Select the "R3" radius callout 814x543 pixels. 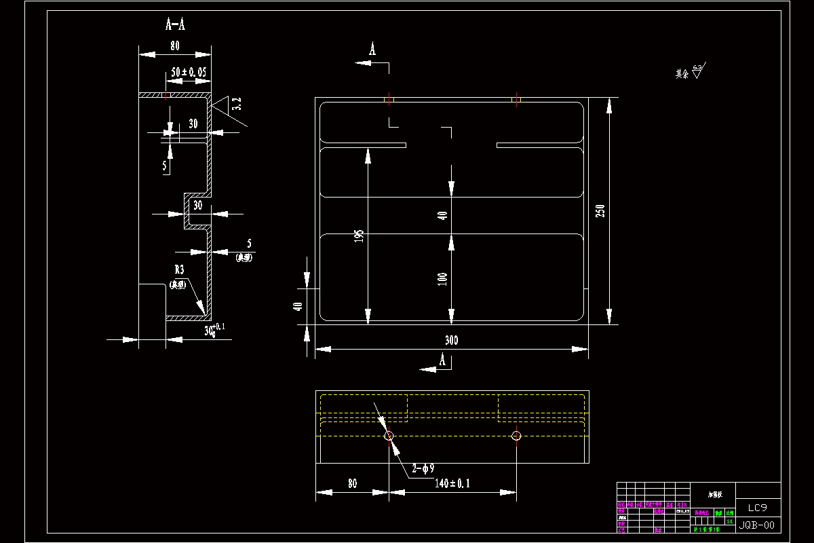179,270
